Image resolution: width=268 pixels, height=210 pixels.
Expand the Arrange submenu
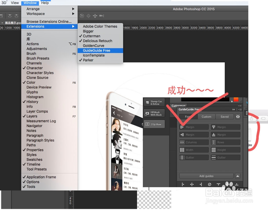(49, 9)
